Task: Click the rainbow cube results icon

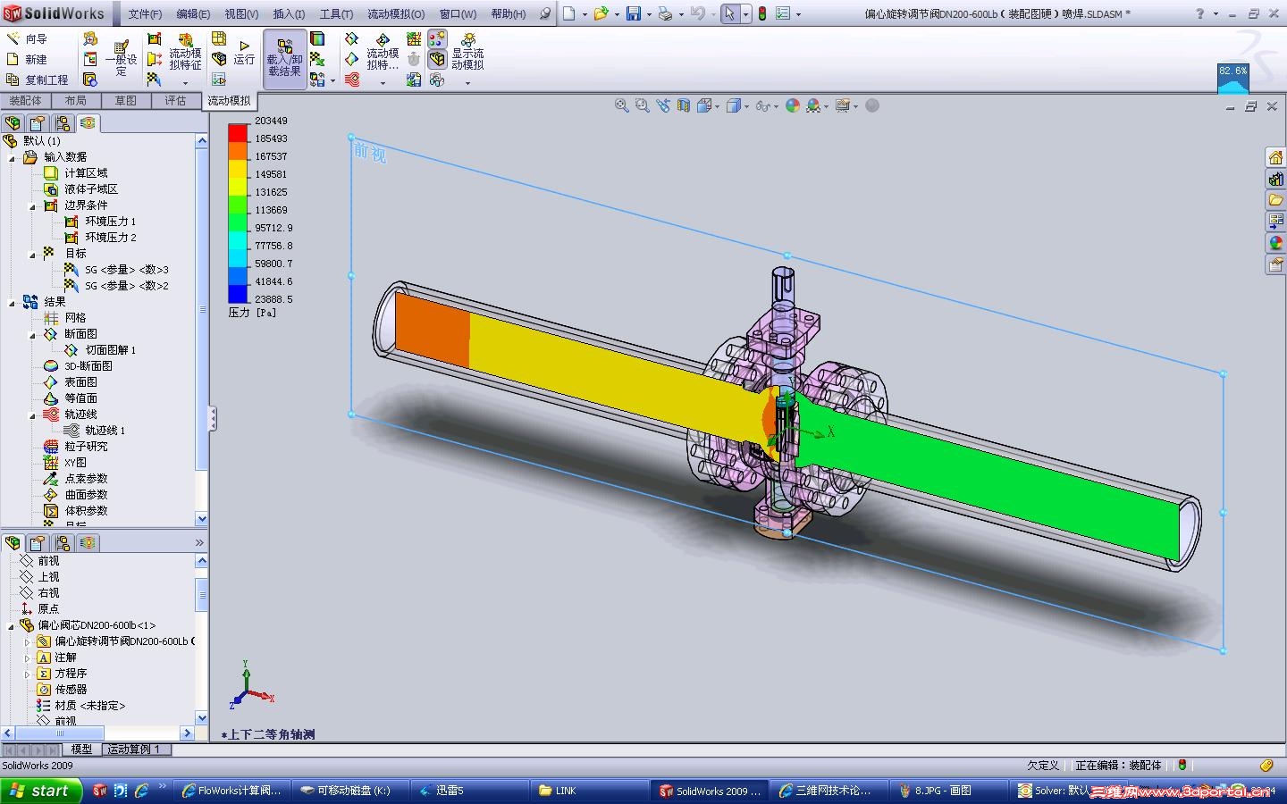Action: click(x=317, y=39)
